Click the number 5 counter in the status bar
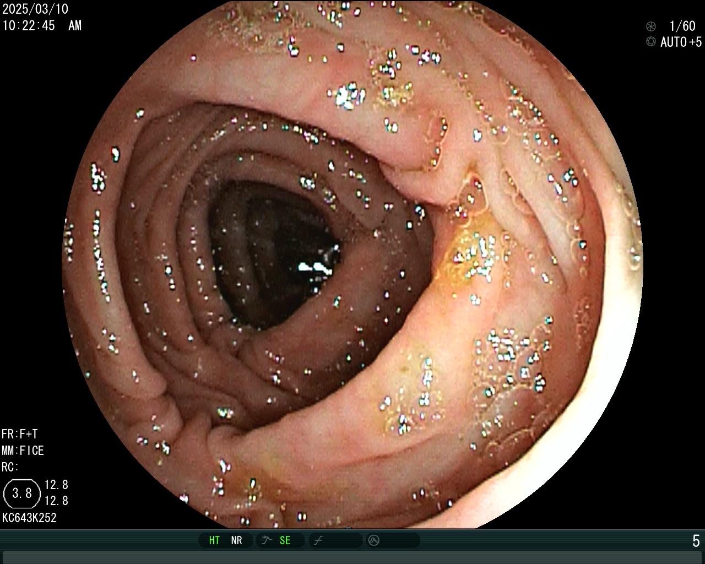The width and height of the screenshot is (705, 564). 696,541
